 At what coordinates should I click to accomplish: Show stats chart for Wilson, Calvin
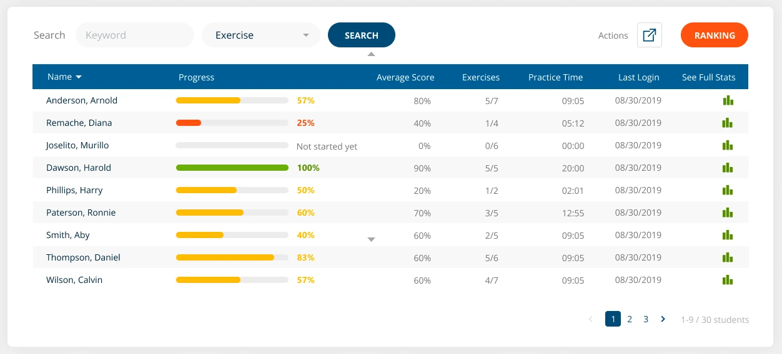click(x=727, y=280)
